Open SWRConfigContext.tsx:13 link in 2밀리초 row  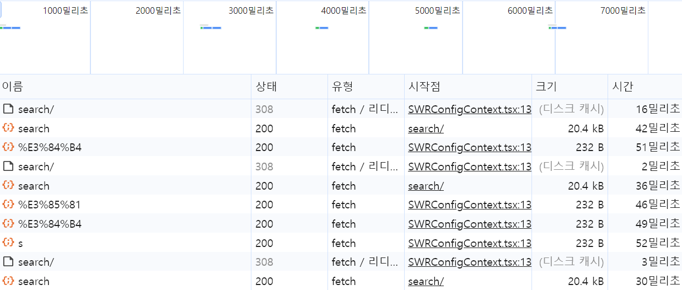tap(470, 167)
